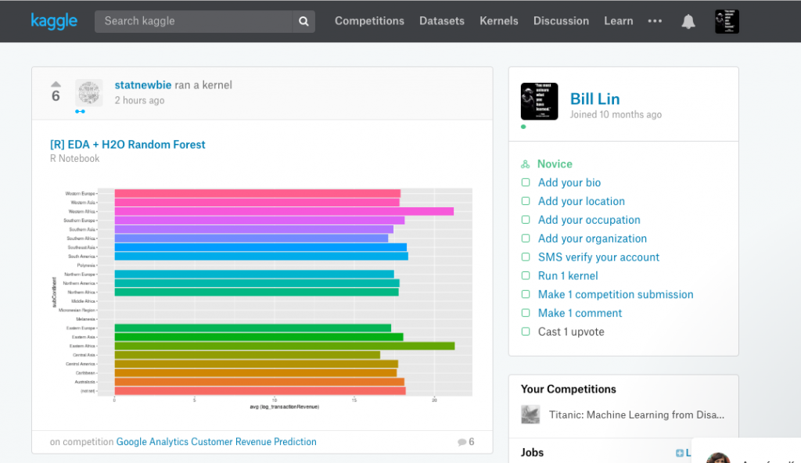Open '[R] EDA + H2O Random Forest' kernel
The width and height of the screenshot is (801, 463).
click(x=128, y=145)
